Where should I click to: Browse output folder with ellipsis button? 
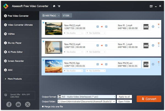coord(114,101)
